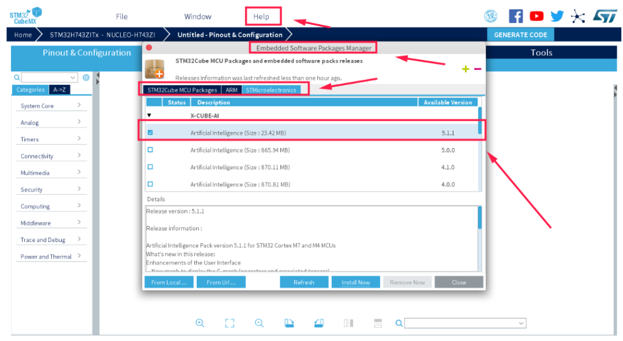Image resolution: width=623 pixels, height=341 pixels.
Task: Click the rotate left view icon
Action: pyautogui.click(x=289, y=323)
